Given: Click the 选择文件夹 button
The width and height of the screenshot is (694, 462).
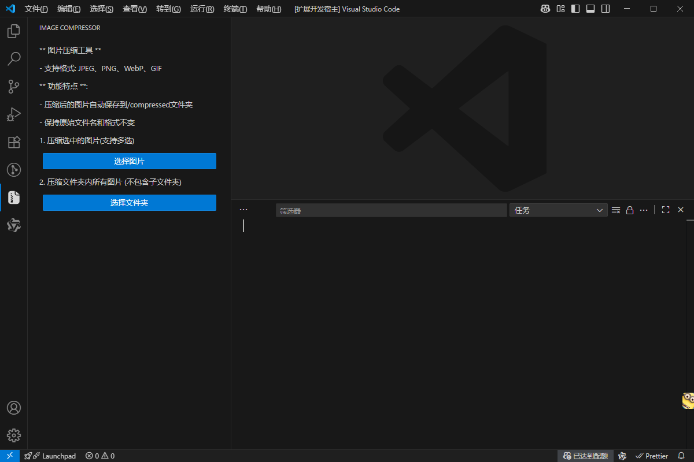Looking at the screenshot, I should click(130, 203).
